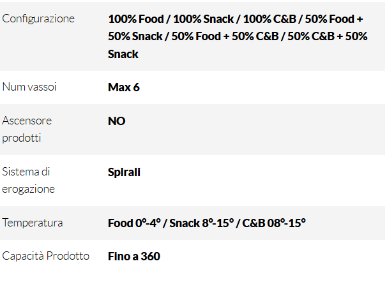Select the Temperatura row label
Screen dimensions: 387x282
33,223
